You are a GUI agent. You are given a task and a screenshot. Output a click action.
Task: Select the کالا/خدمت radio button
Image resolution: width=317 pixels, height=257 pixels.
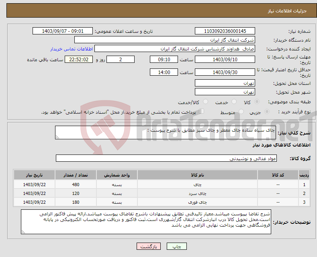(x=205, y=102)
